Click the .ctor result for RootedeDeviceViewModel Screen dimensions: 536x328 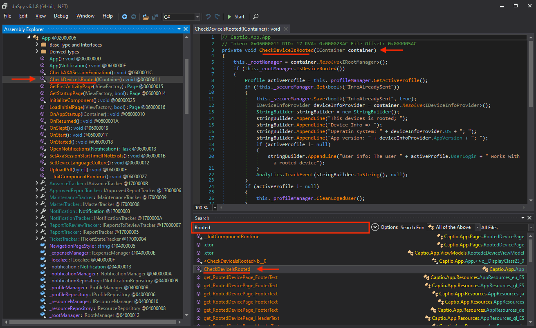coord(209,253)
